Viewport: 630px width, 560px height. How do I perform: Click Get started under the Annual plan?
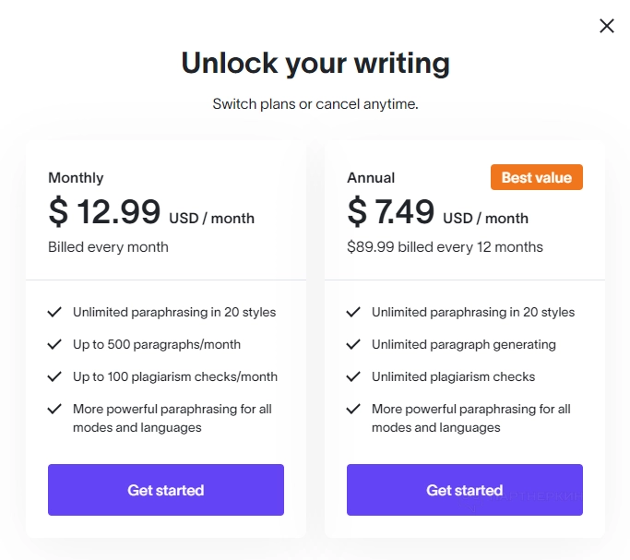coord(465,490)
